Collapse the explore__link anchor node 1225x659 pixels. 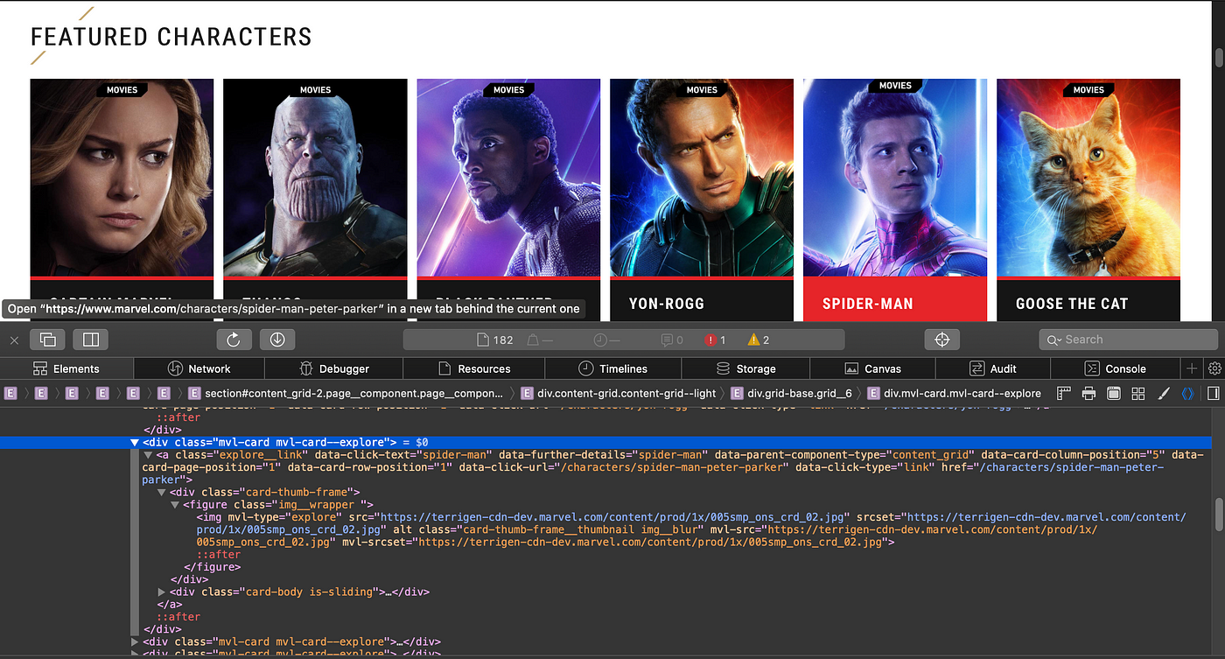pyautogui.click(x=149, y=455)
